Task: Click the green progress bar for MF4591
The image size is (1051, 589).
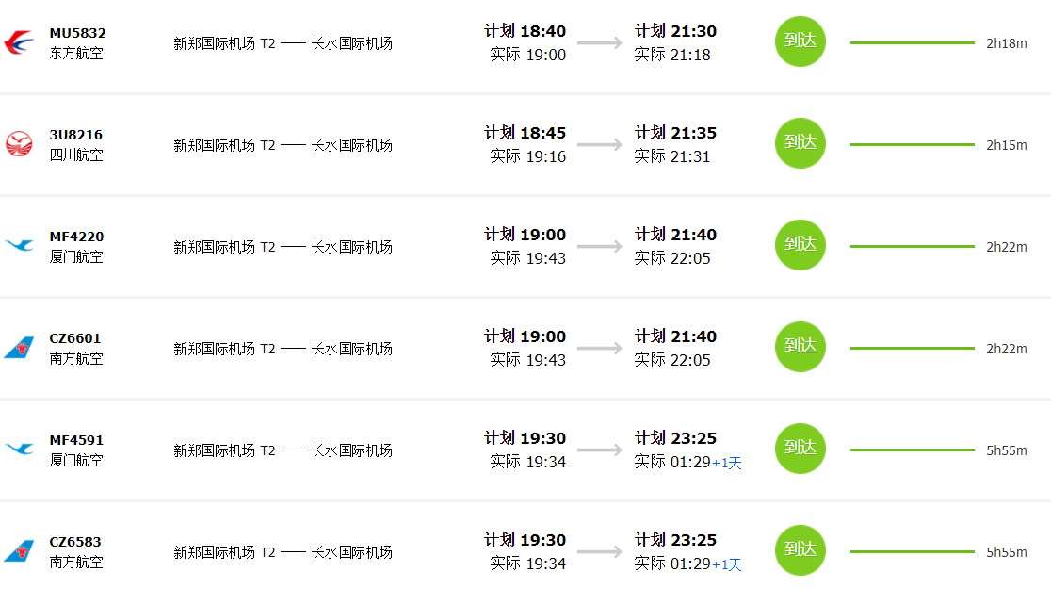Action: [x=913, y=450]
